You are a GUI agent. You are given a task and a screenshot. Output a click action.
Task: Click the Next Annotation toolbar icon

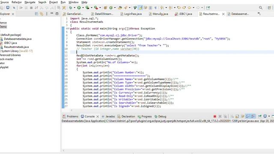click(162, 8)
